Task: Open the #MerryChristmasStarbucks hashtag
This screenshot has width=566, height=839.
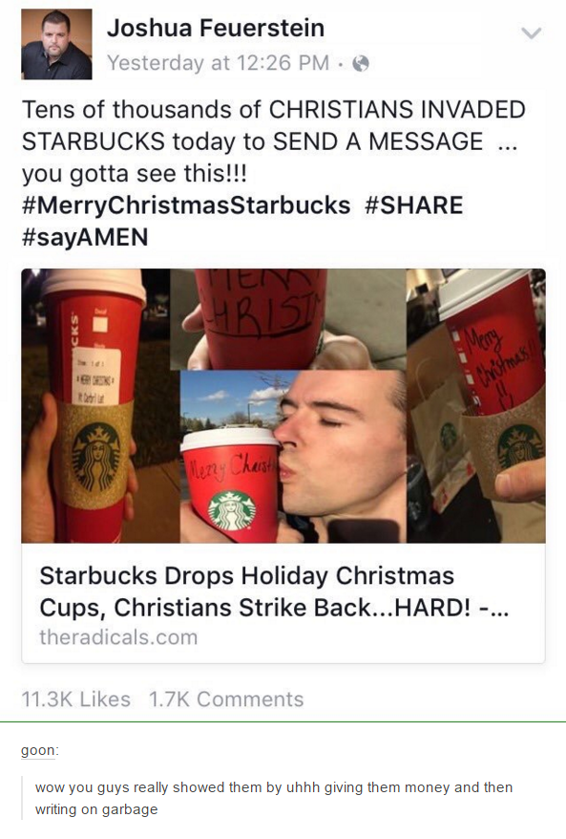Action: click(186, 205)
